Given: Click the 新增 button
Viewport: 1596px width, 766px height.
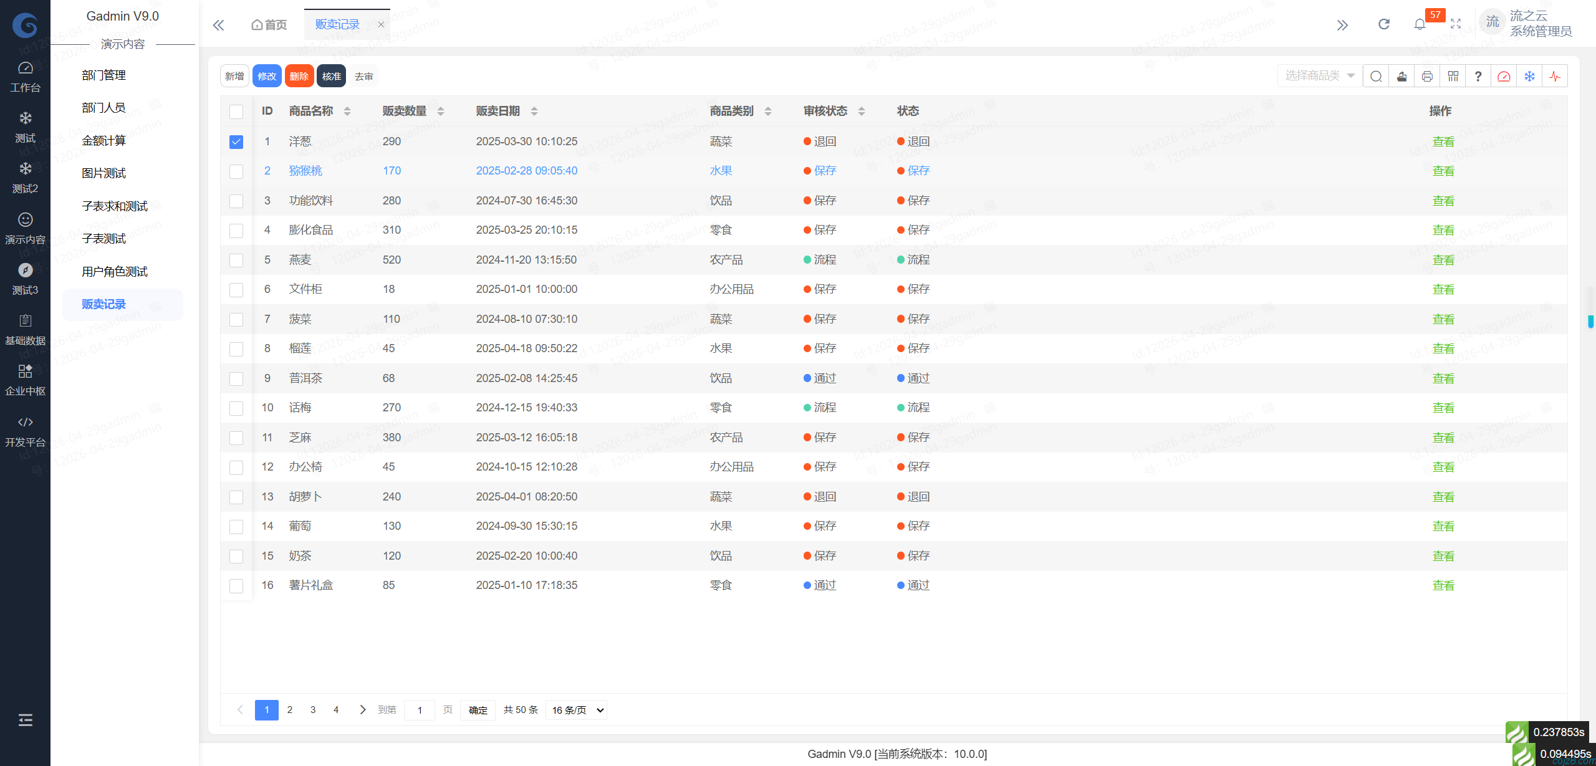Looking at the screenshot, I should pos(234,75).
